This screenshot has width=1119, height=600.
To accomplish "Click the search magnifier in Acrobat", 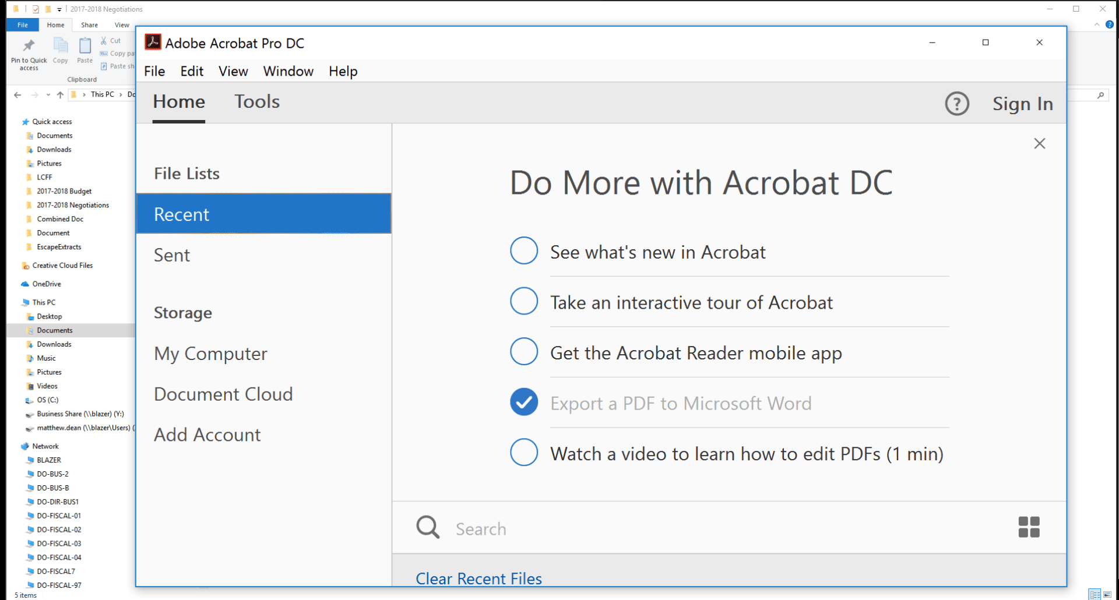I will (427, 527).
